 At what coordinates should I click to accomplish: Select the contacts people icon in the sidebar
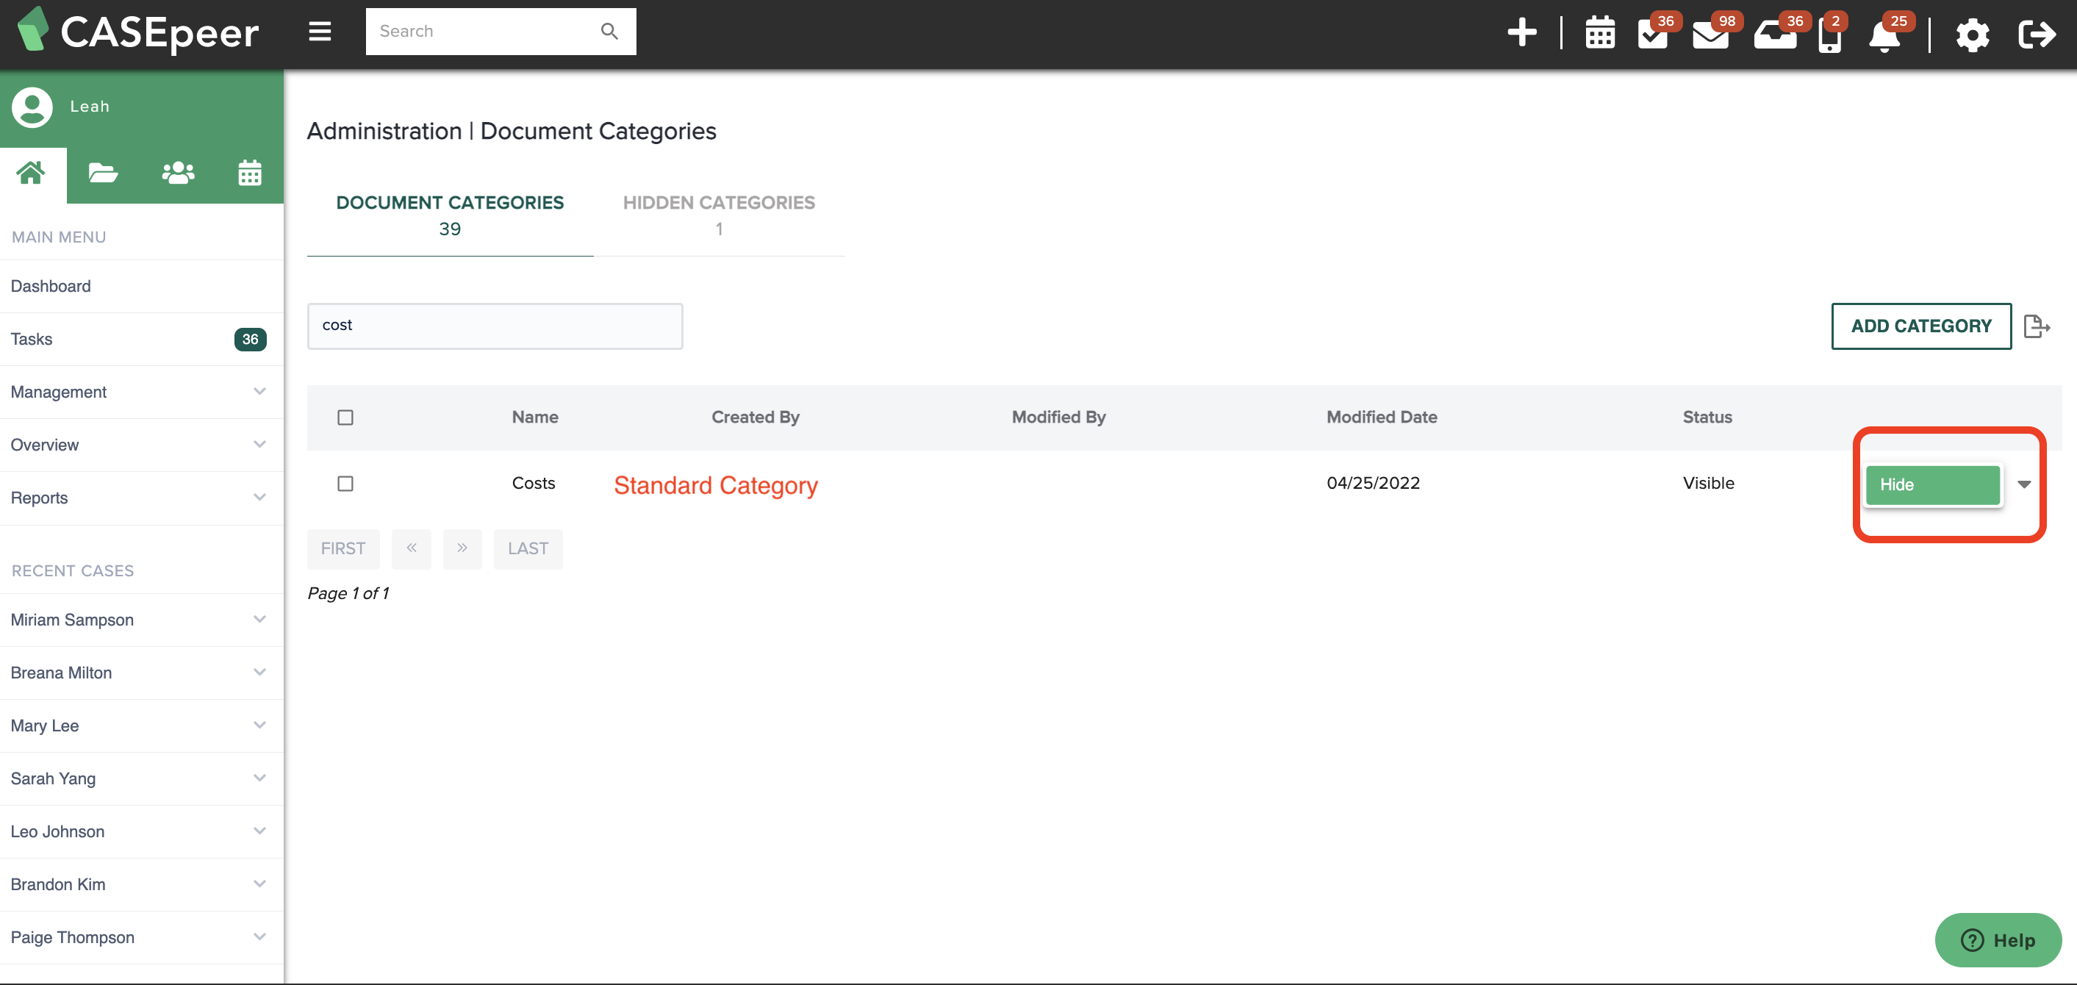pos(176,173)
